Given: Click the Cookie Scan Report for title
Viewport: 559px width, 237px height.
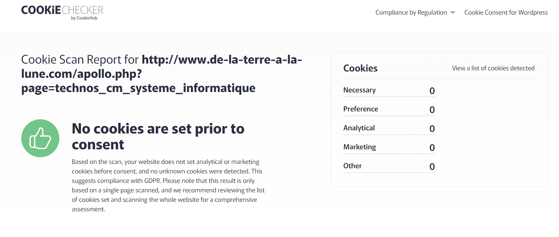Looking at the screenshot, I should click(80, 60).
